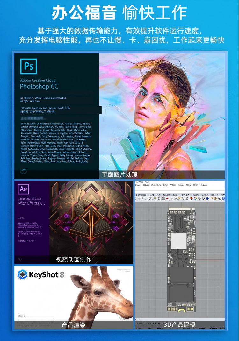Screen dimensions: 239x341
Task: Open the 渲染(R) menu in Rhino
Action: point(188,185)
